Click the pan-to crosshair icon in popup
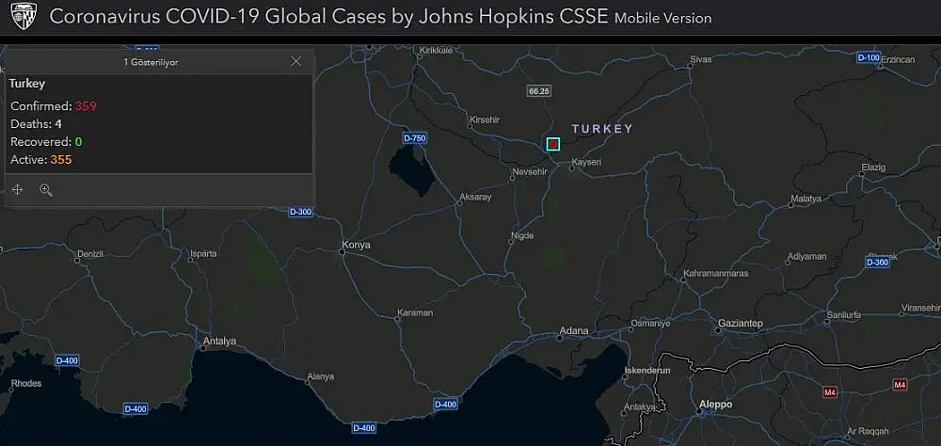Viewport: 941px width, 446px height. 17,190
